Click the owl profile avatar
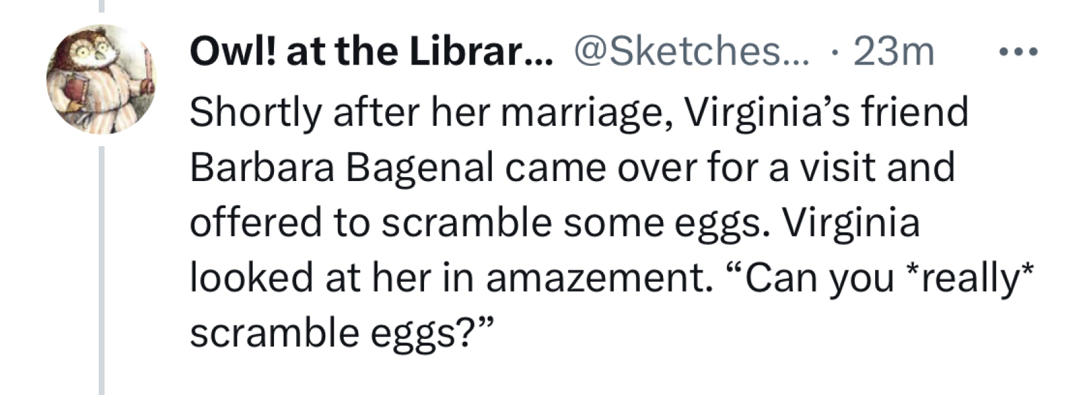1089x395 pixels. 101,79
